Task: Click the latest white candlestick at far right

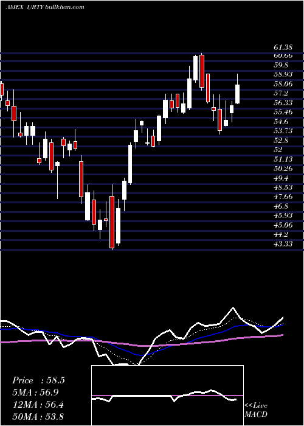Action: pyautogui.click(x=238, y=94)
